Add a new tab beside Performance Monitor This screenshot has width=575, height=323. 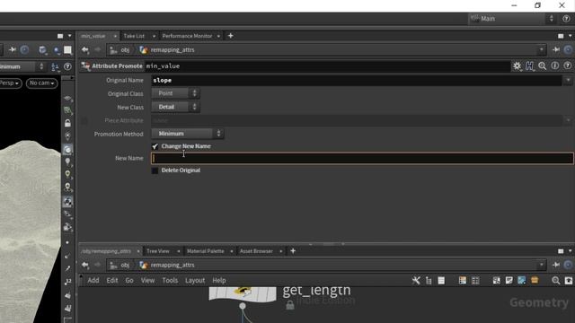click(231, 36)
